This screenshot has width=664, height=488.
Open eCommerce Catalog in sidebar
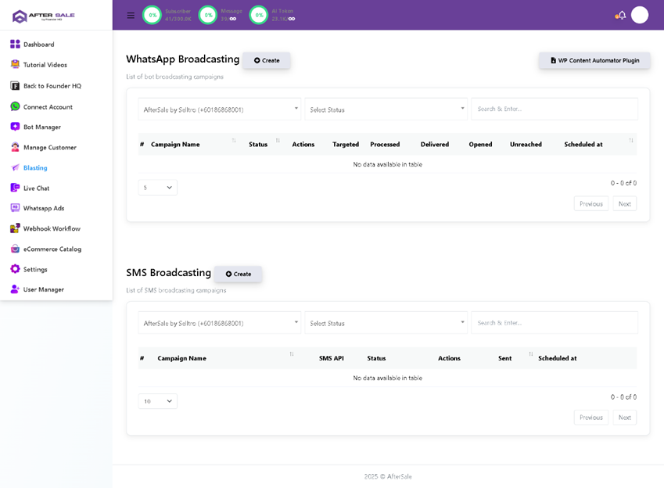point(52,249)
